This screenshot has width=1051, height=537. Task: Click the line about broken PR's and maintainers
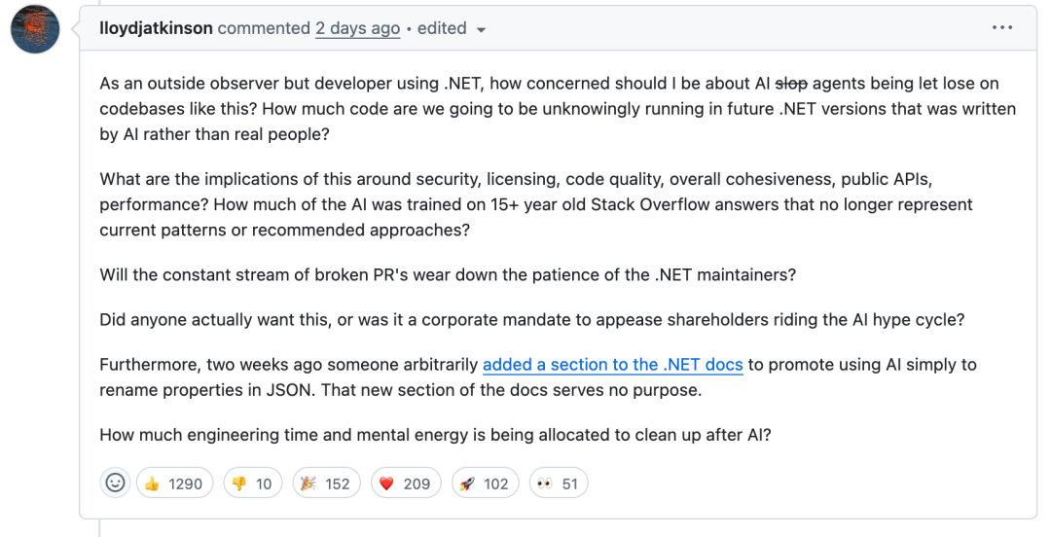448,274
